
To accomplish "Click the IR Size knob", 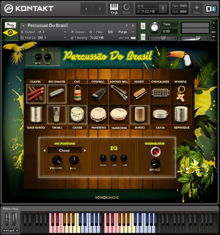I will pyautogui.click(x=48, y=57).
